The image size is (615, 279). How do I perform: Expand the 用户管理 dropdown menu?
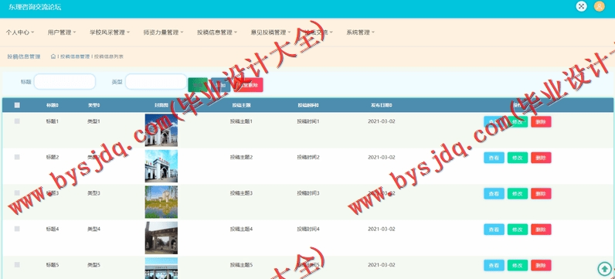click(62, 32)
